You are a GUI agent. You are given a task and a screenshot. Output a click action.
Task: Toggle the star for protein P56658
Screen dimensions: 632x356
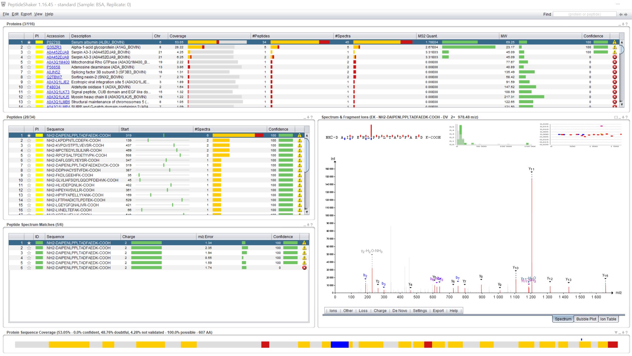pyautogui.click(x=29, y=67)
